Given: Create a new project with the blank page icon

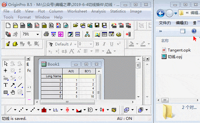Looking at the screenshot, I should (x=8, y=25).
